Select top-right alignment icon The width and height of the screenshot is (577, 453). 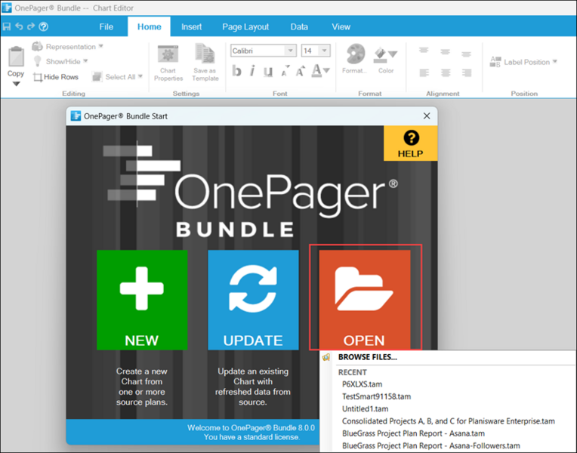pyautogui.click(x=466, y=54)
